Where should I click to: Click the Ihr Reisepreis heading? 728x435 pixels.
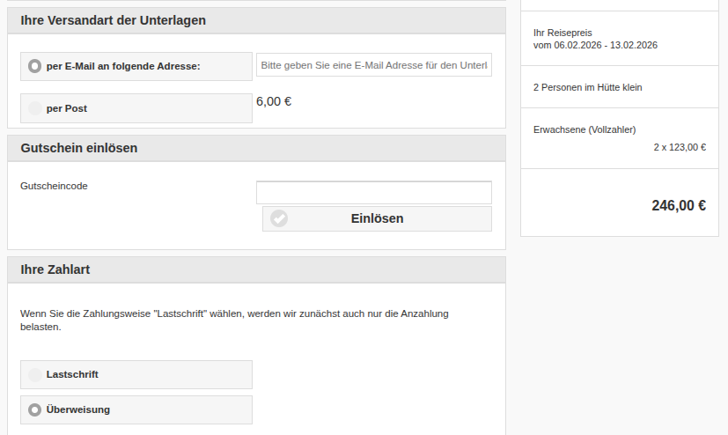click(563, 33)
